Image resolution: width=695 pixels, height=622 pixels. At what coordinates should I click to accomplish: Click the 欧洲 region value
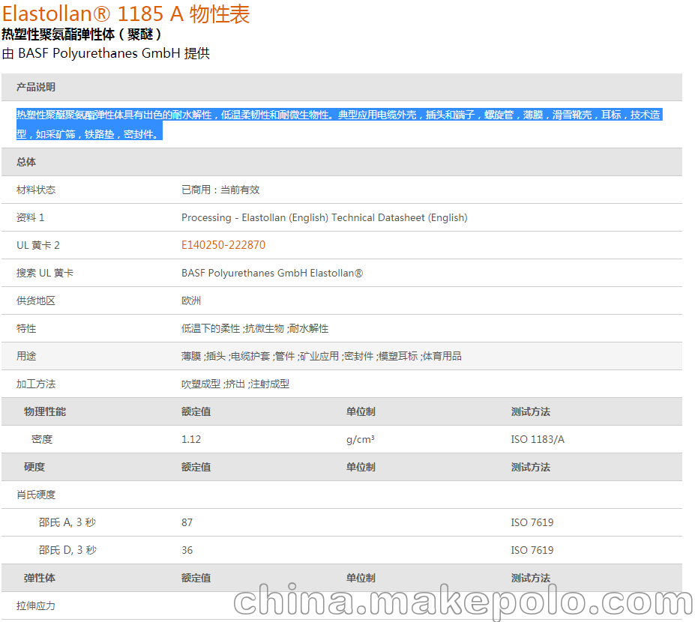point(191,301)
